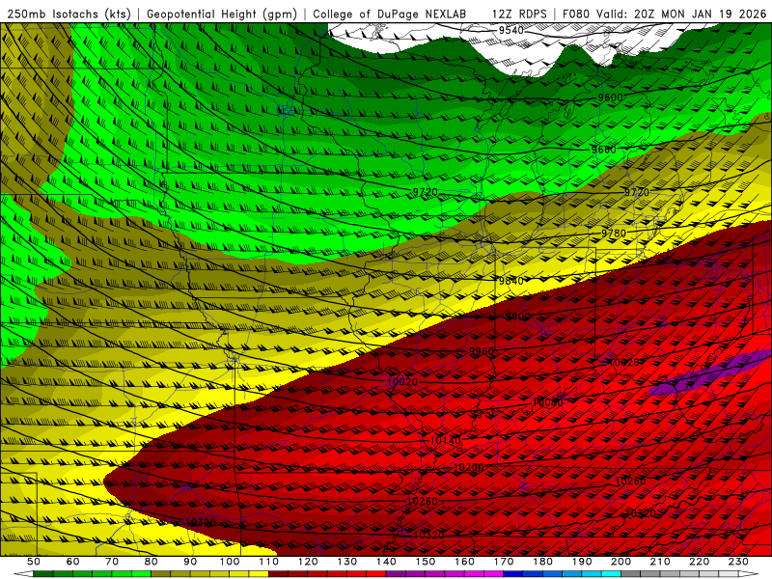Viewport: 772px width, 579px height.
Task: Click the 100 value on the color scale
Action: 230,562
